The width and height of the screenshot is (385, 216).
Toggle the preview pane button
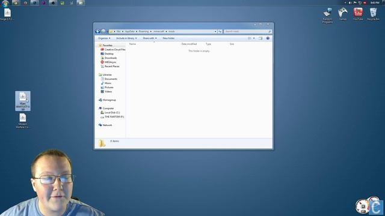tap(260, 38)
